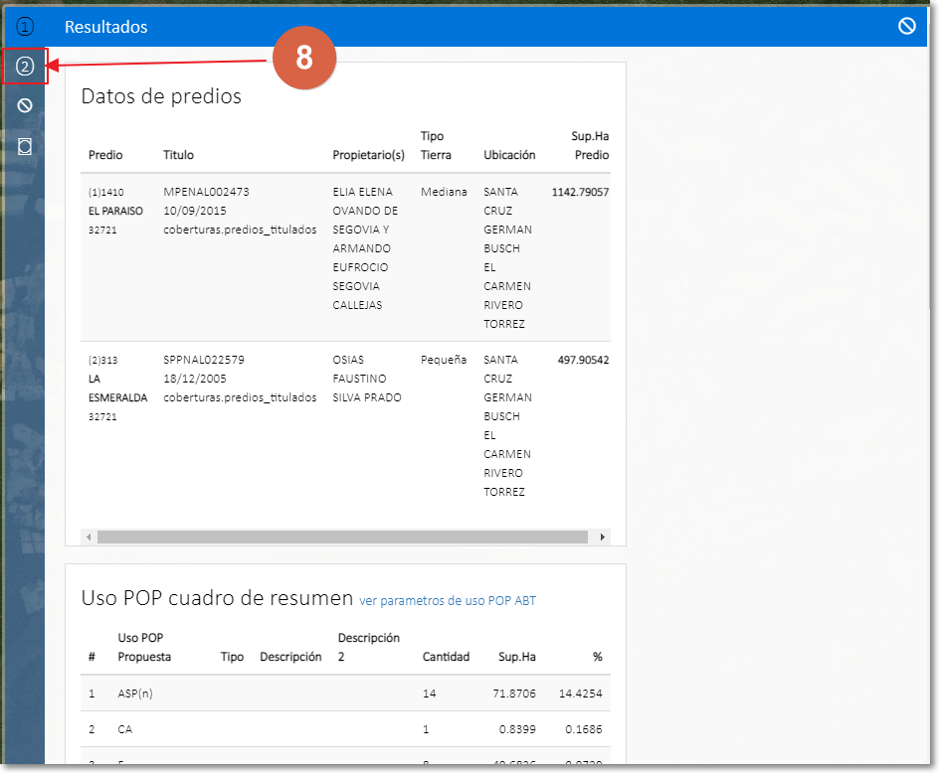Image resolution: width=939 pixels, height=773 pixels.
Task: Click the Predio column header
Action: (x=105, y=155)
